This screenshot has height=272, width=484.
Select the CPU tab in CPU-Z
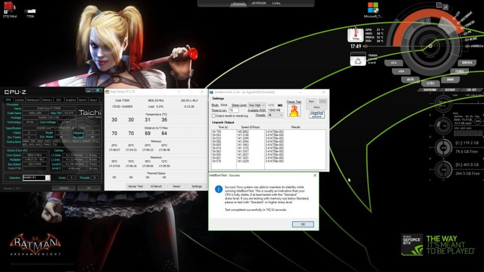[x=8, y=100]
